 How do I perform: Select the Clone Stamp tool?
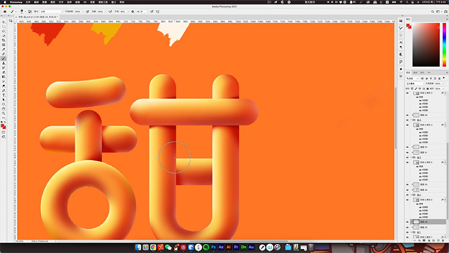pyautogui.click(x=4, y=64)
